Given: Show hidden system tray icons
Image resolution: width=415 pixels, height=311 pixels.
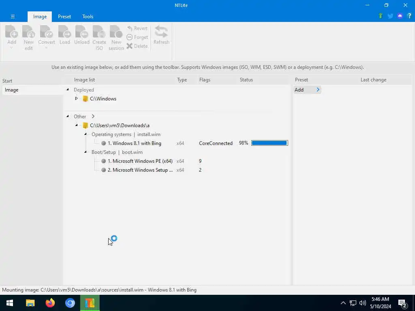Looking at the screenshot, I should 343,303.
